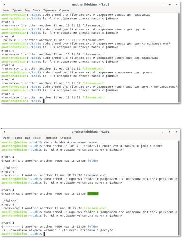The height and width of the screenshot is (238, 182).
Task: Click green filename.ext in '-rwxrw-rw-' row
Action: click(93, 69)
